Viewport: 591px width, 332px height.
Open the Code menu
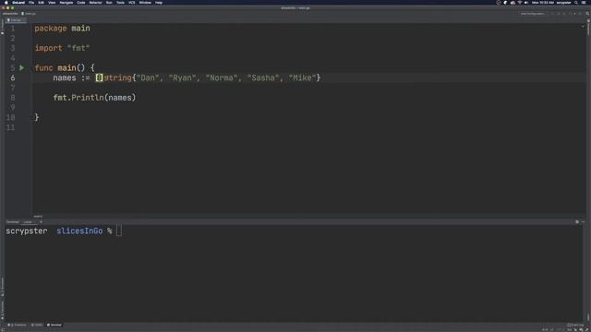pos(81,3)
